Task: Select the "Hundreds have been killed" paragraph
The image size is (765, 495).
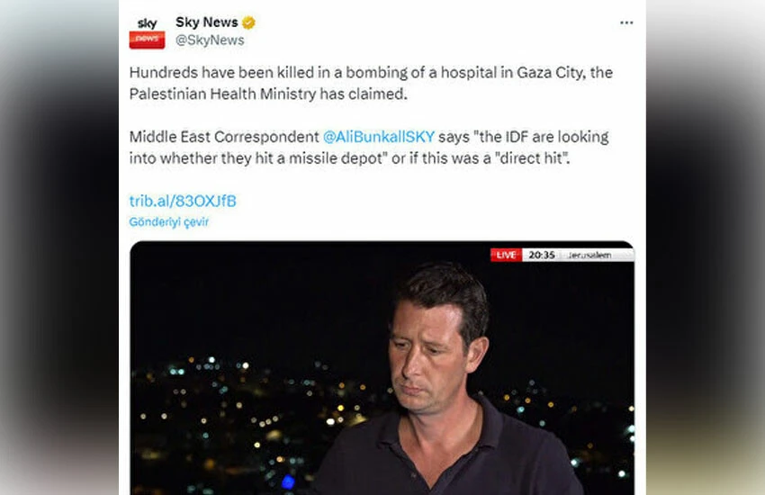Action: (x=371, y=83)
